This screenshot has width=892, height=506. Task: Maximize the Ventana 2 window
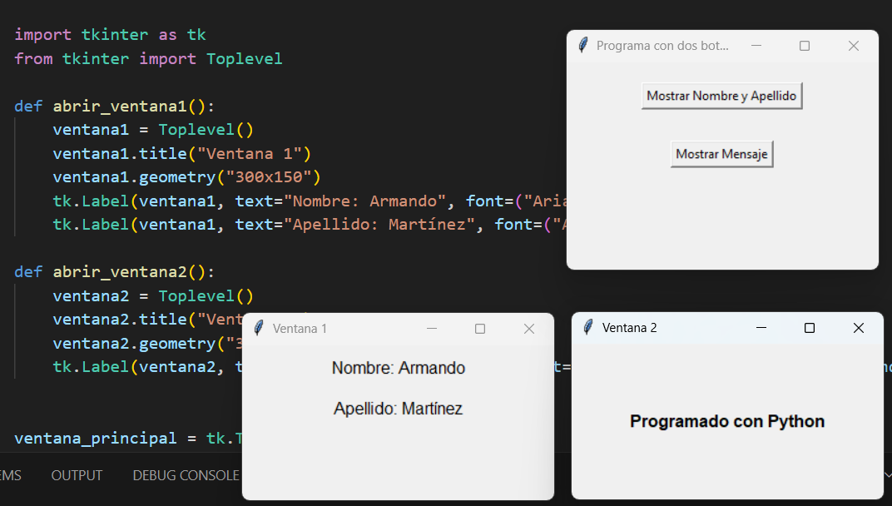pyautogui.click(x=809, y=328)
